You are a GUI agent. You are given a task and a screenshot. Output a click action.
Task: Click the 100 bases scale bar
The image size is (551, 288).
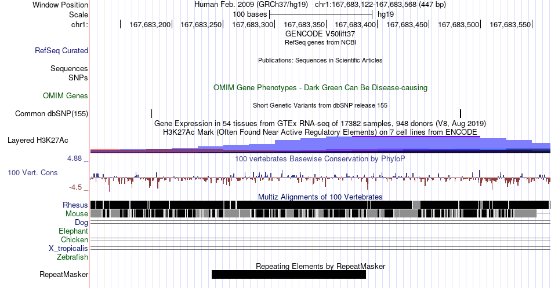click(321, 14)
